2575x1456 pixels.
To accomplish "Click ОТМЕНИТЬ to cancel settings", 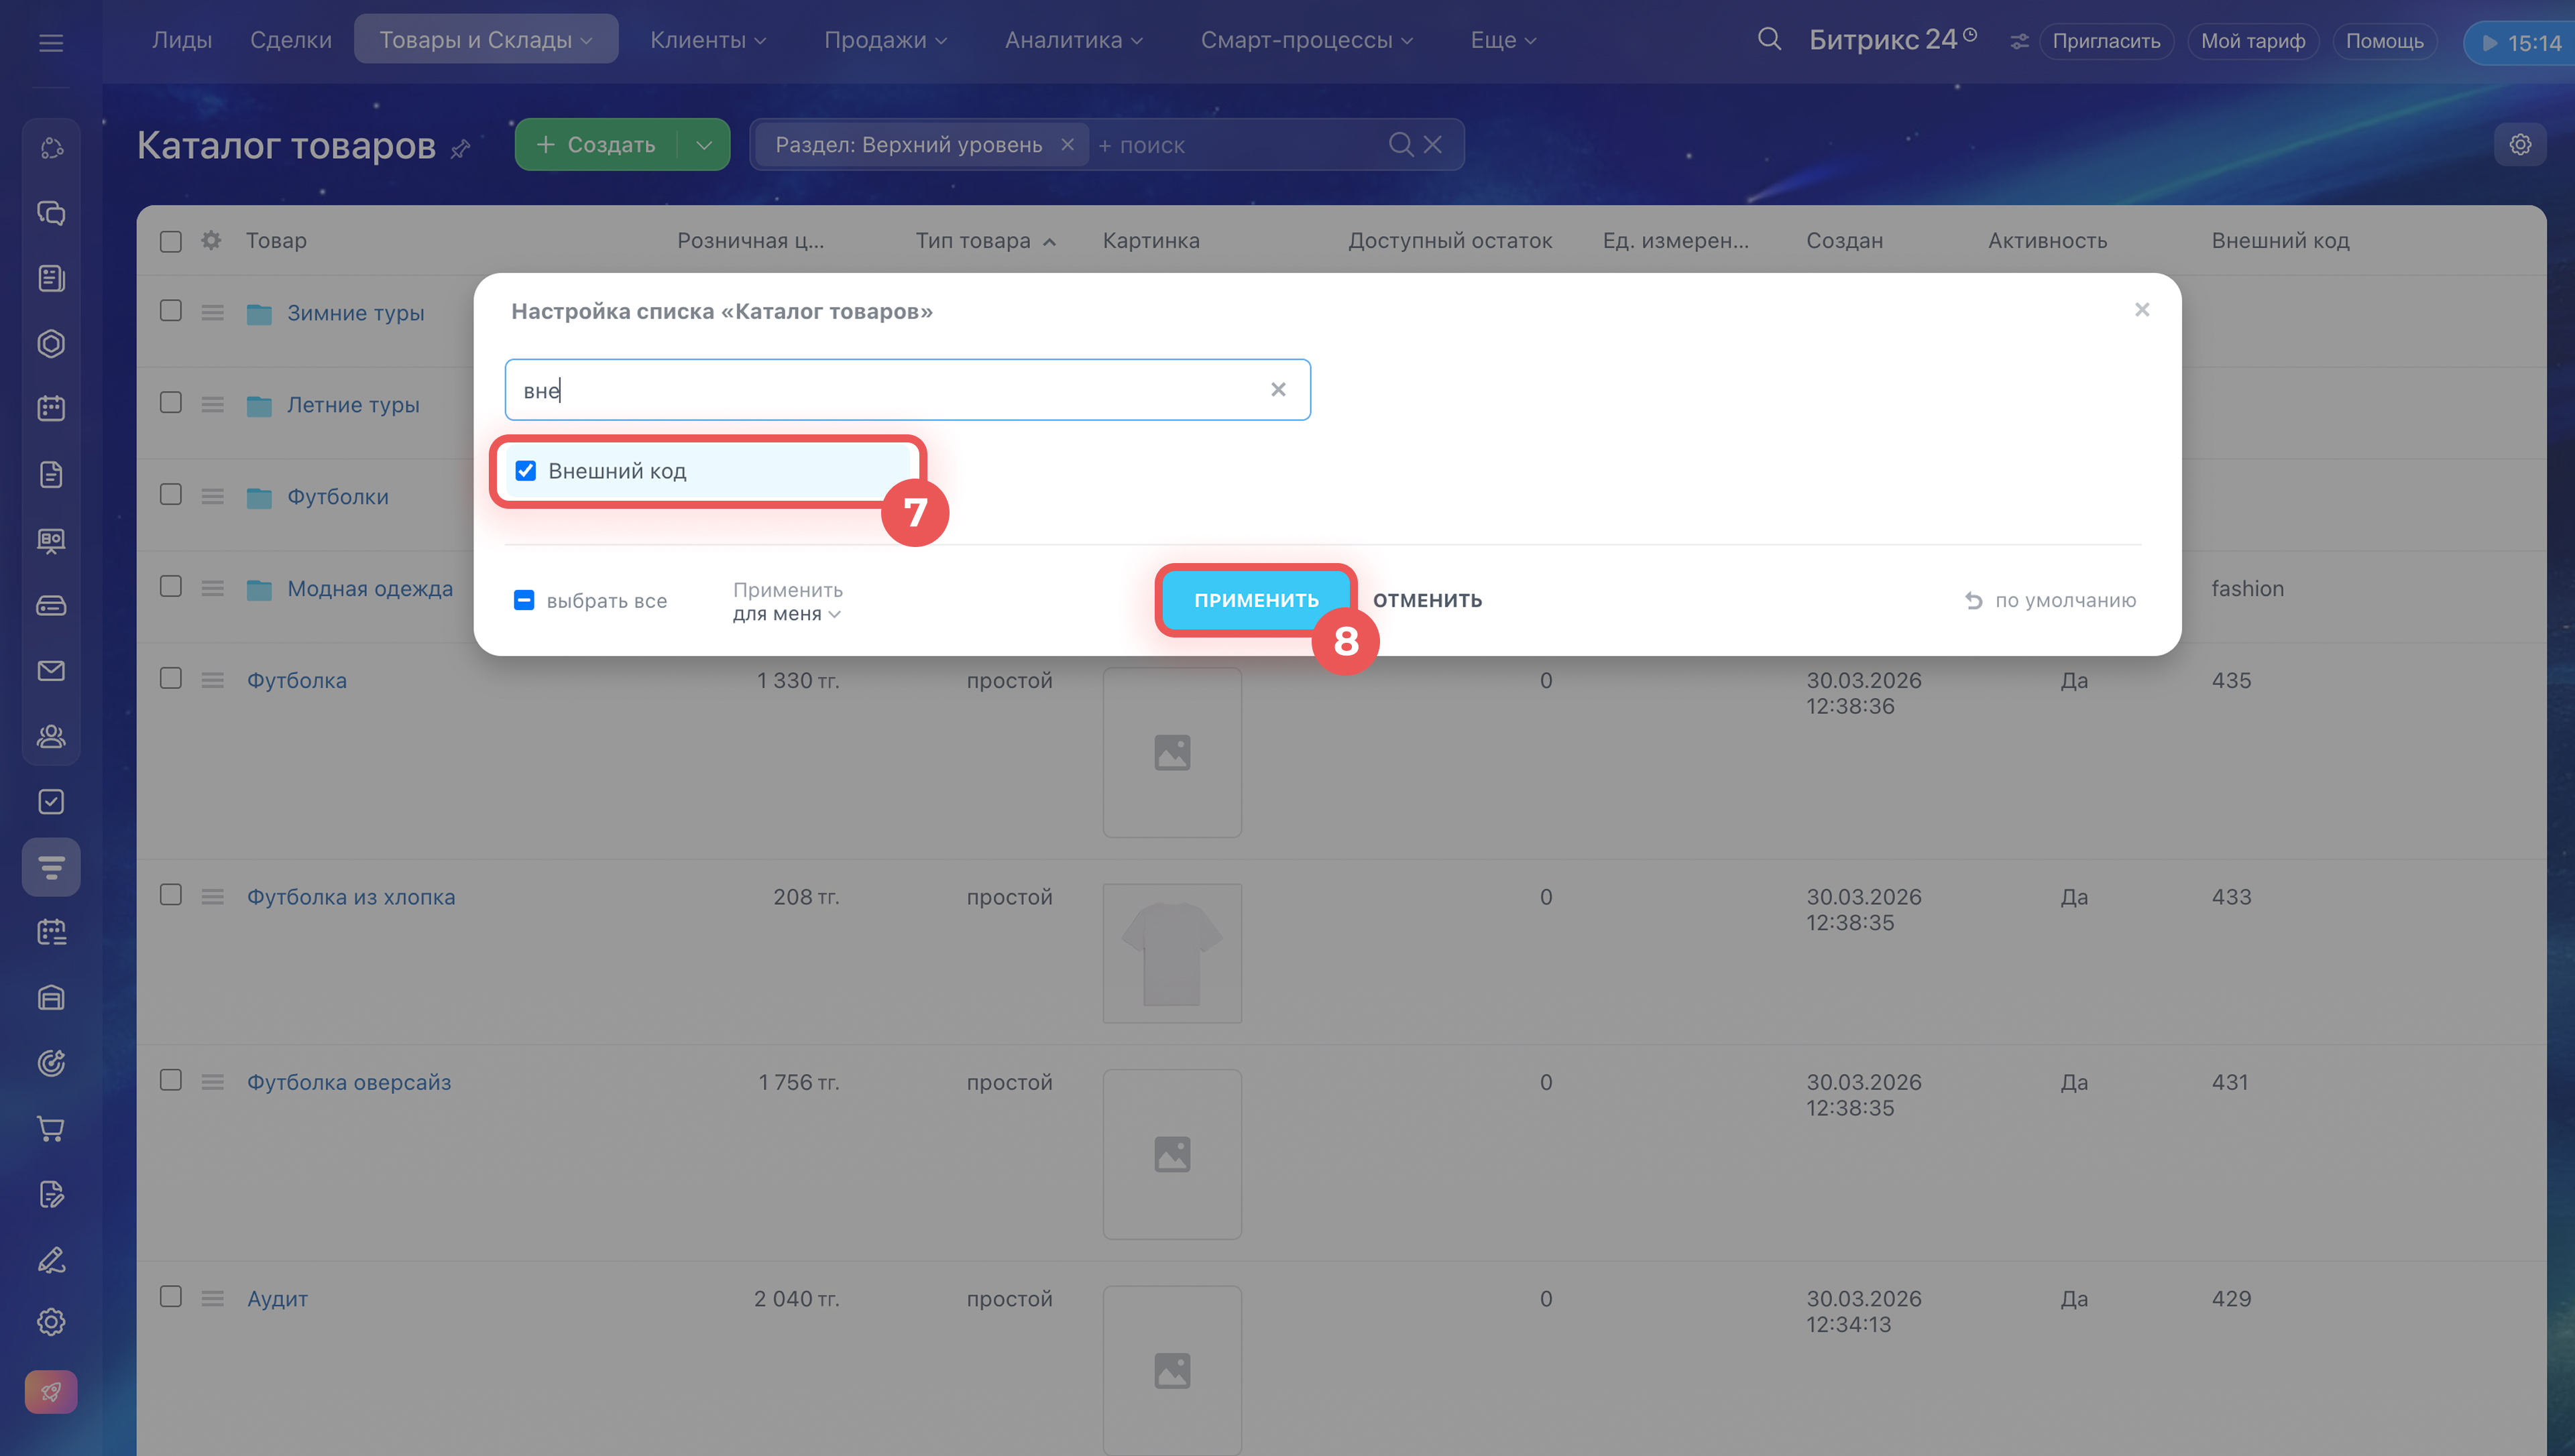I will (1427, 600).
